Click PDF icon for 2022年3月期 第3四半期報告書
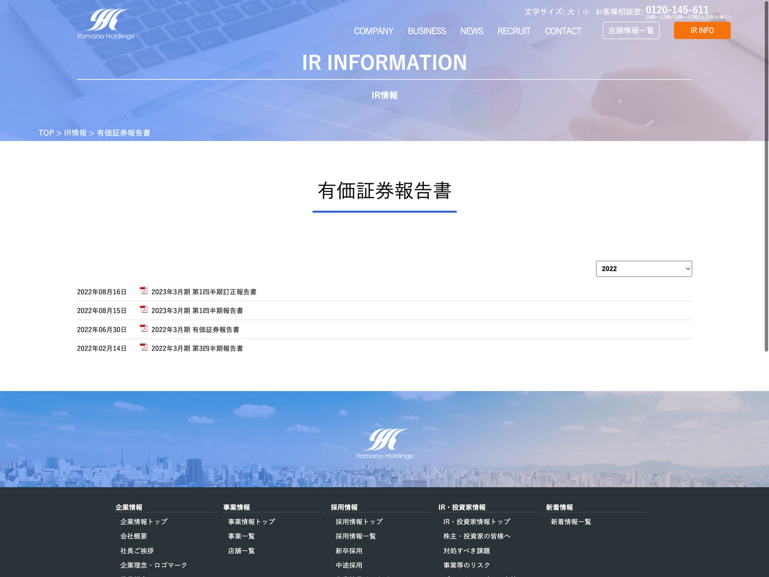769x577 pixels. (144, 347)
